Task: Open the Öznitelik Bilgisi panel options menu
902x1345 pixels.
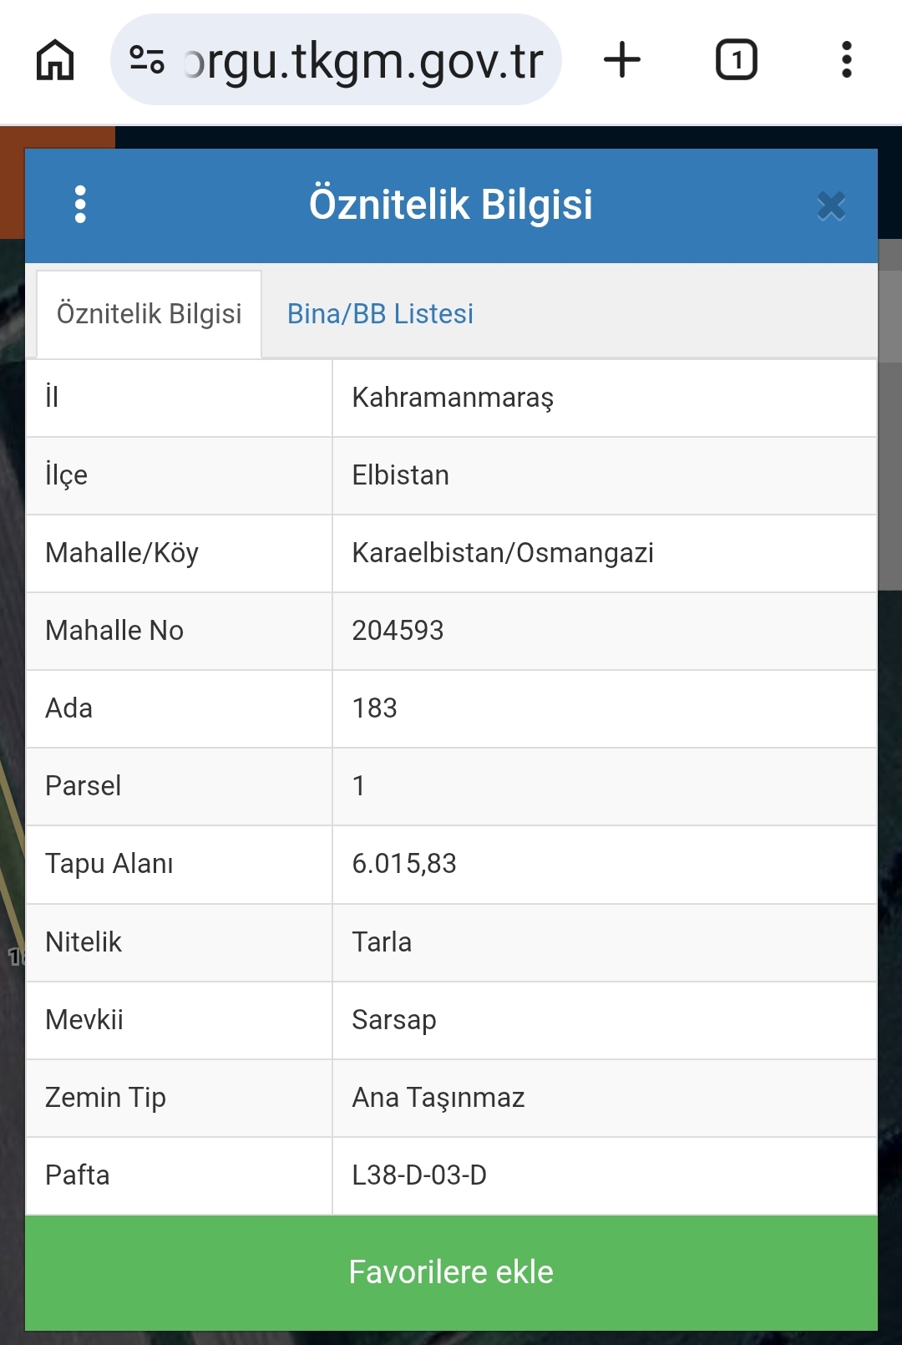Action: click(80, 205)
